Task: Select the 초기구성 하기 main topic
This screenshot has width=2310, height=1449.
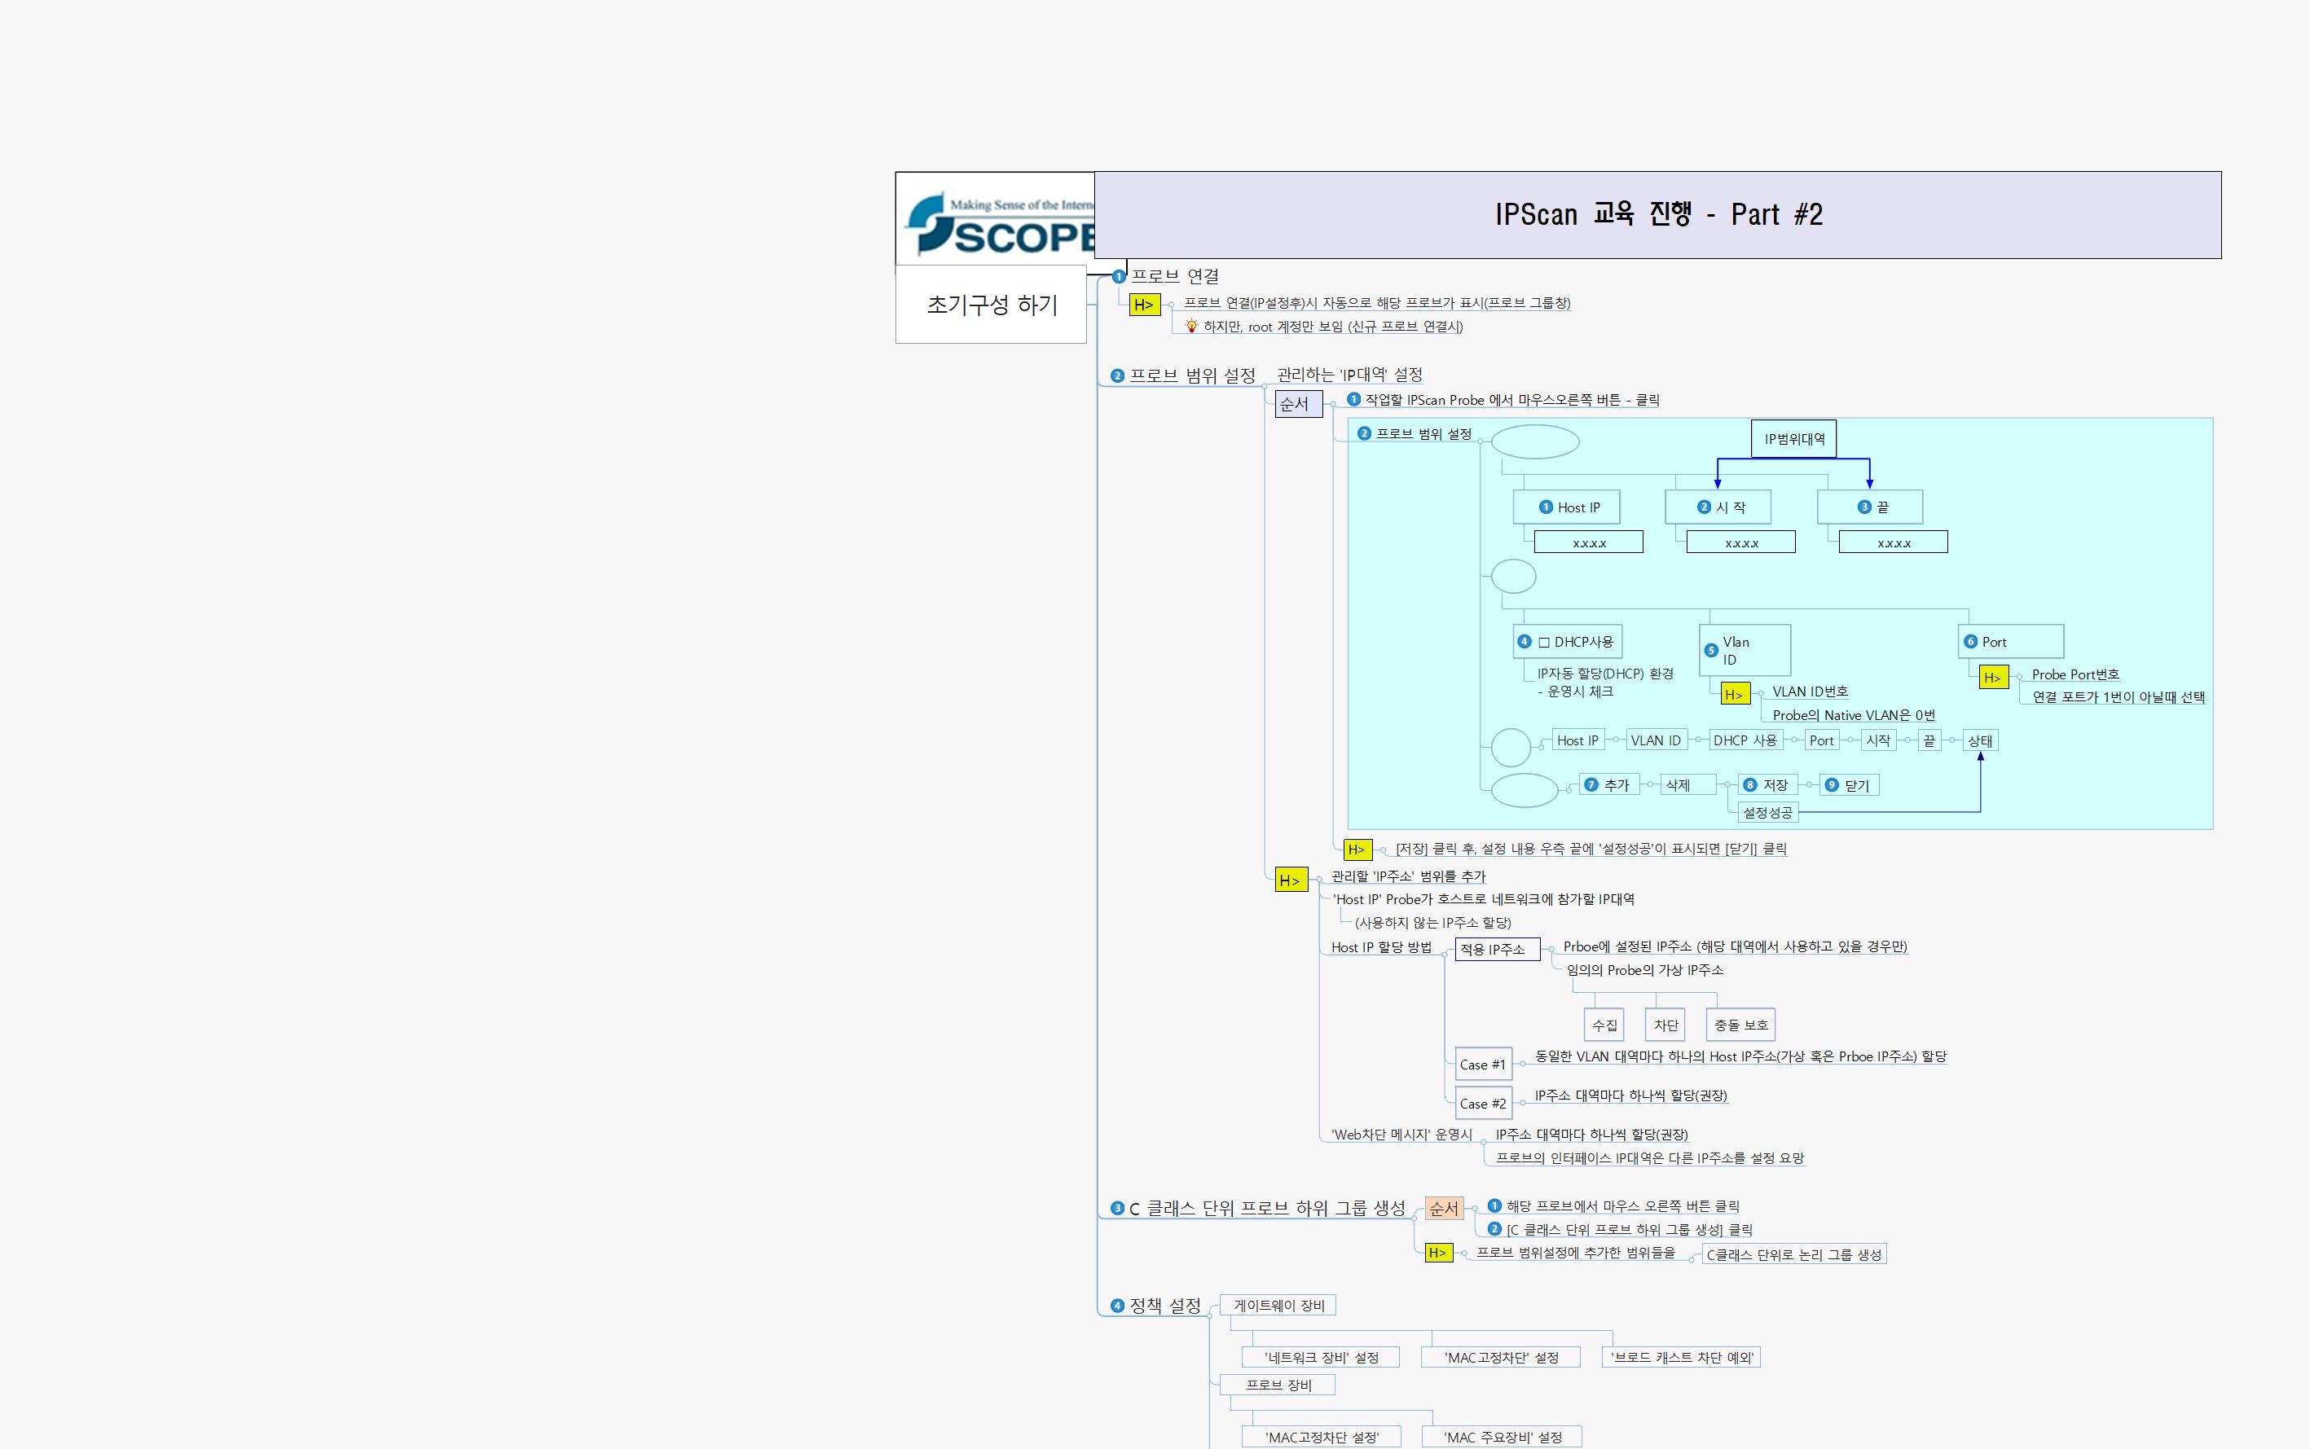Action: 991,305
